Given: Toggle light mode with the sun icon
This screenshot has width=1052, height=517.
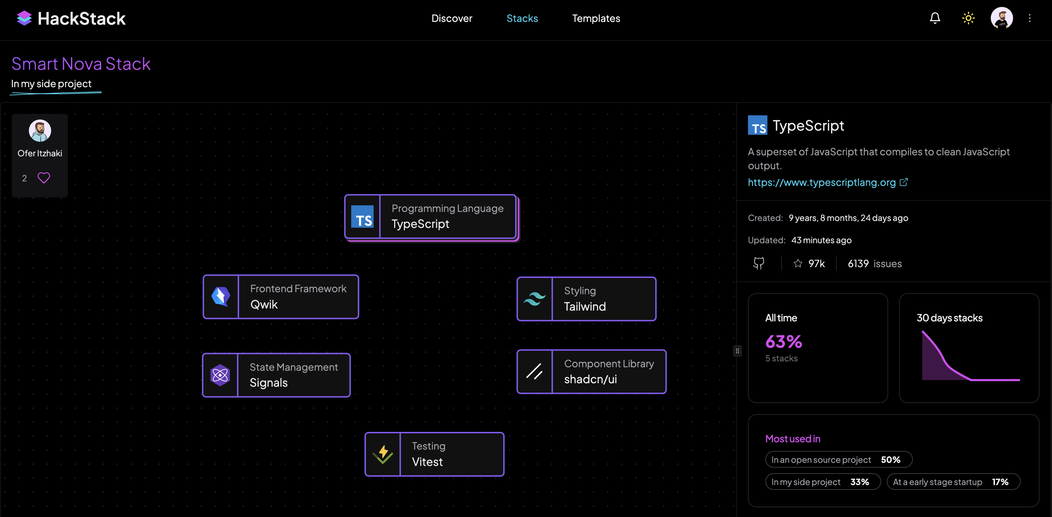Looking at the screenshot, I should coord(968,18).
